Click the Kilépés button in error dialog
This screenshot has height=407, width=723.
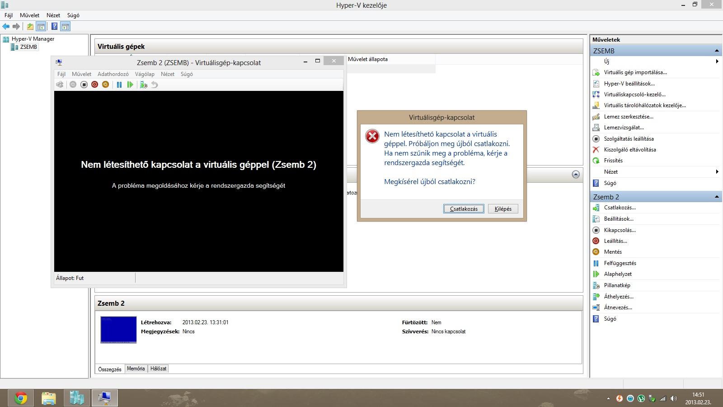(x=503, y=209)
